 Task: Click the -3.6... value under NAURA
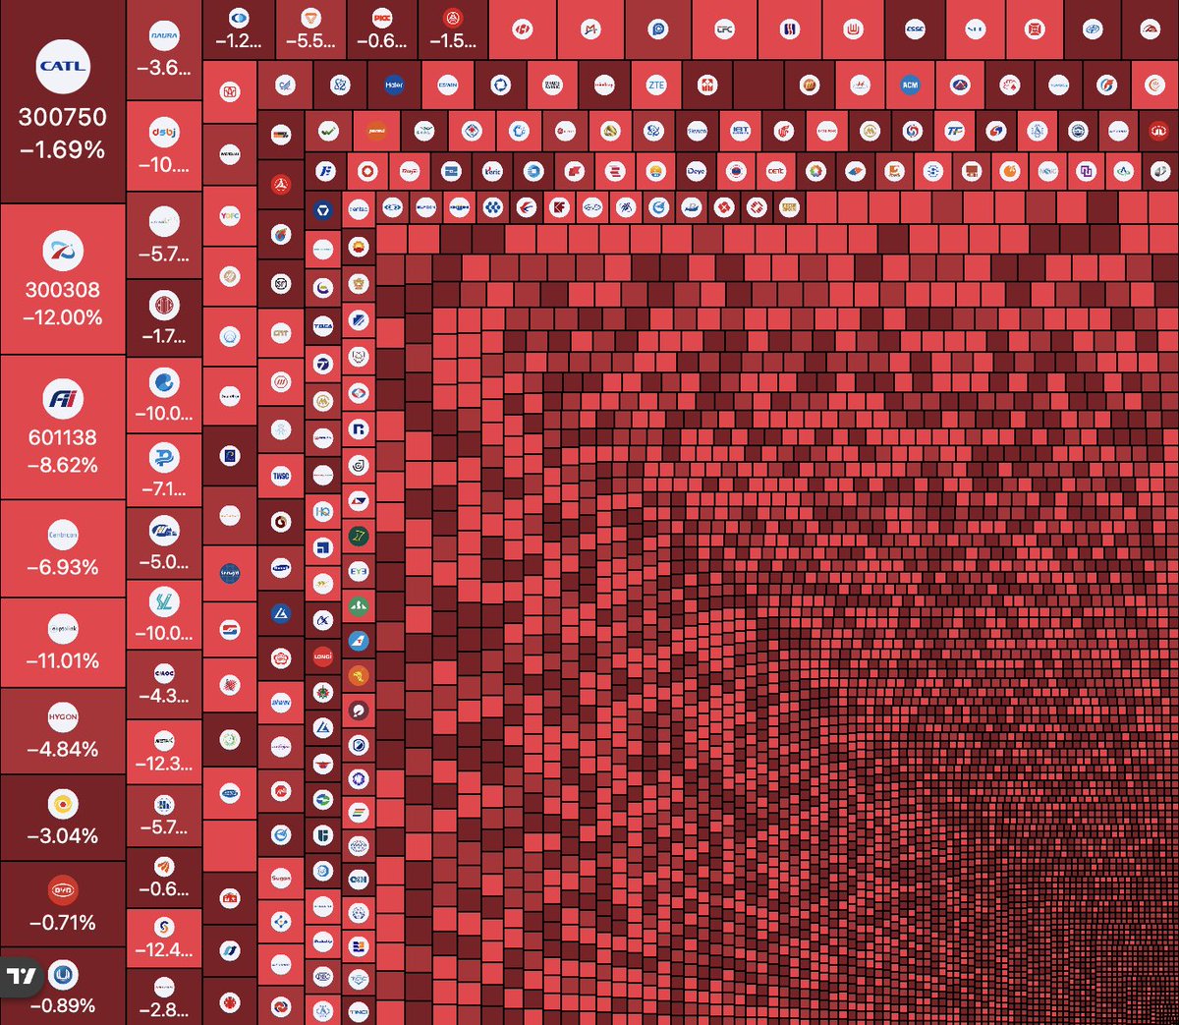(164, 68)
